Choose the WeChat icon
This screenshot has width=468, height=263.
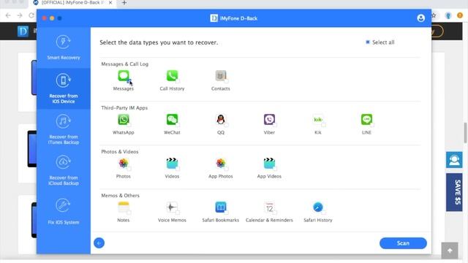click(172, 120)
